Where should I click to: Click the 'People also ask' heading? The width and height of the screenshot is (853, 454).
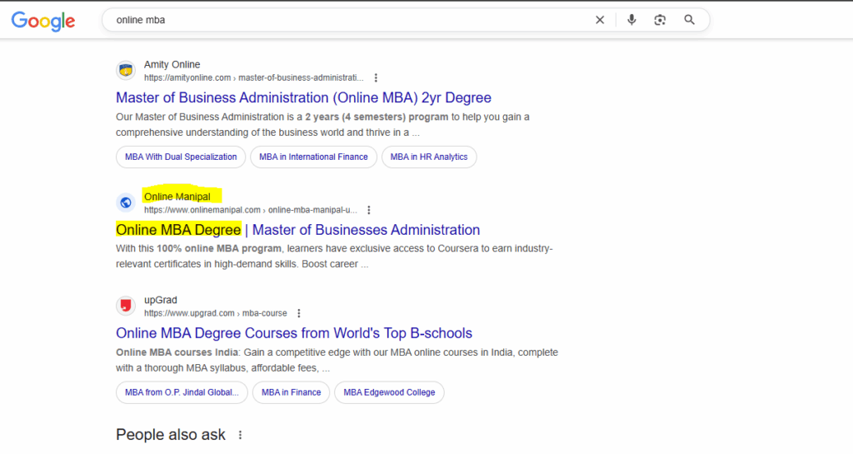point(170,435)
